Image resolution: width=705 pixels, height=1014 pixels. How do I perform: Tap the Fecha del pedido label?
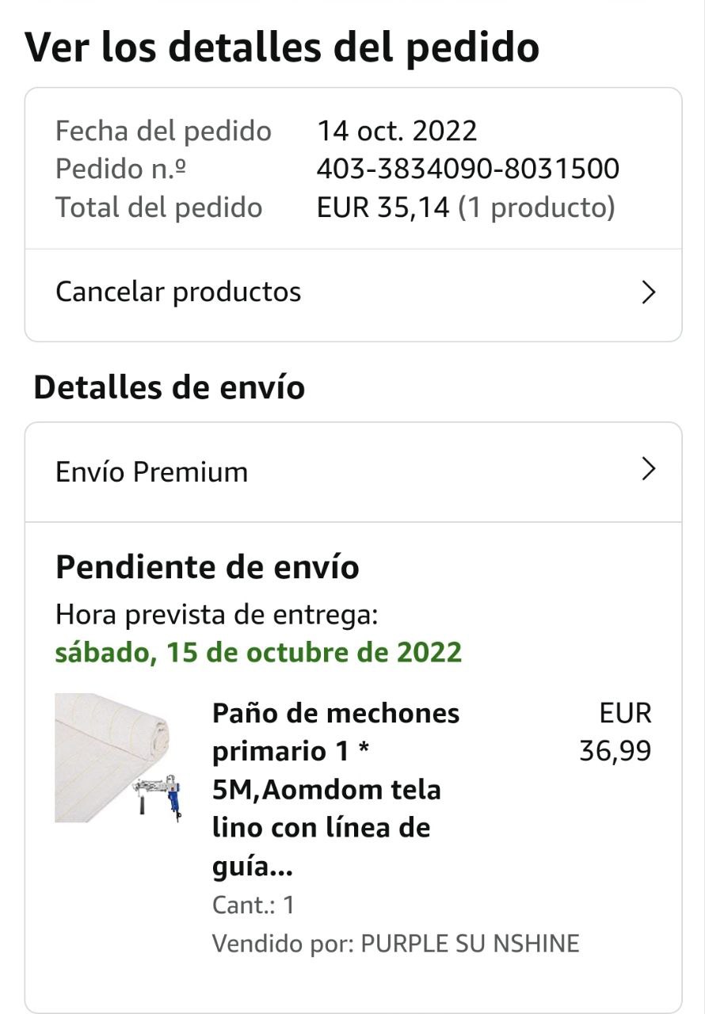coord(163,131)
